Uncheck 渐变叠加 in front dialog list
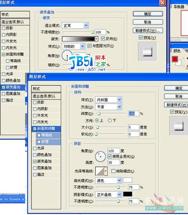Screen dimensions: 188x215 pyautogui.click(x=35, y=161)
